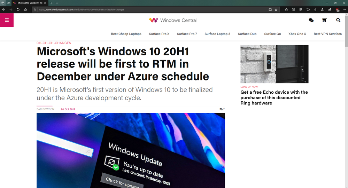The height and width of the screenshot is (188, 348).
Task: Open Best VPN Services nav item
Action: tap(327, 34)
